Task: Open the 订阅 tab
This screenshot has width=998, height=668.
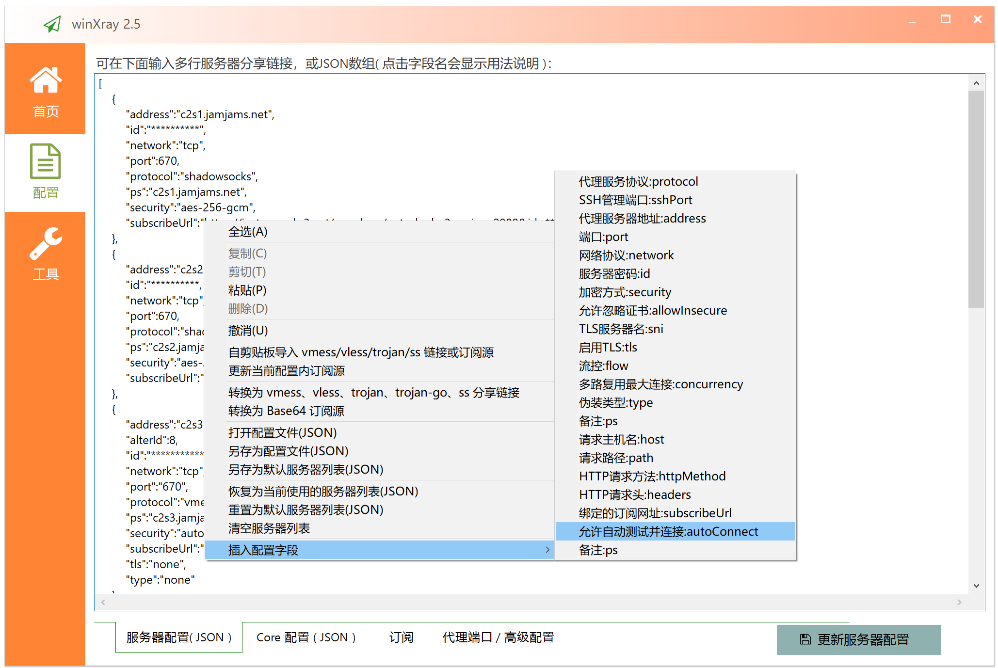Action: (x=401, y=637)
